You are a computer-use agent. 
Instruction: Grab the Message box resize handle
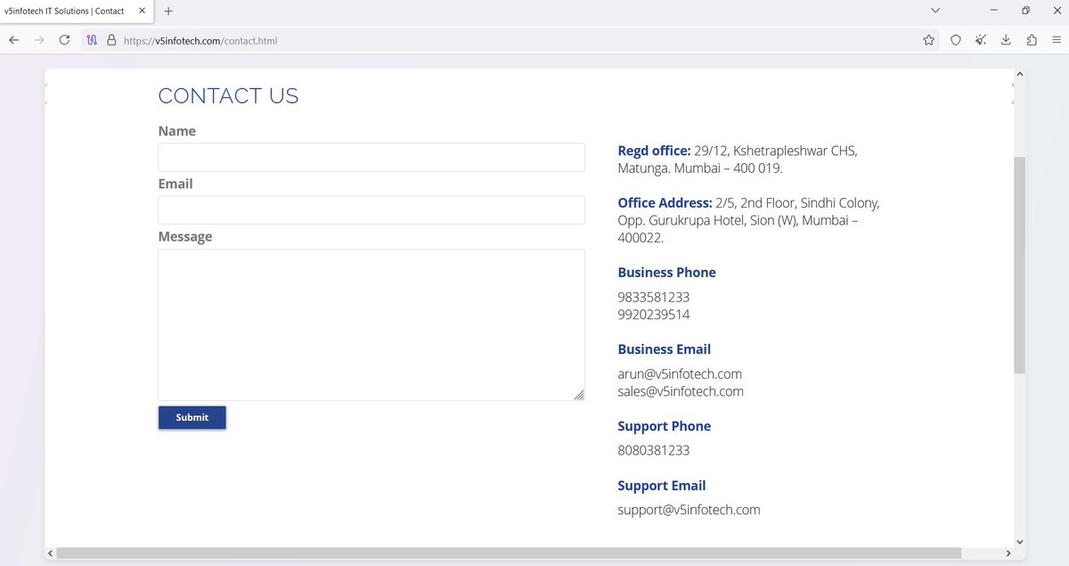tap(579, 394)
